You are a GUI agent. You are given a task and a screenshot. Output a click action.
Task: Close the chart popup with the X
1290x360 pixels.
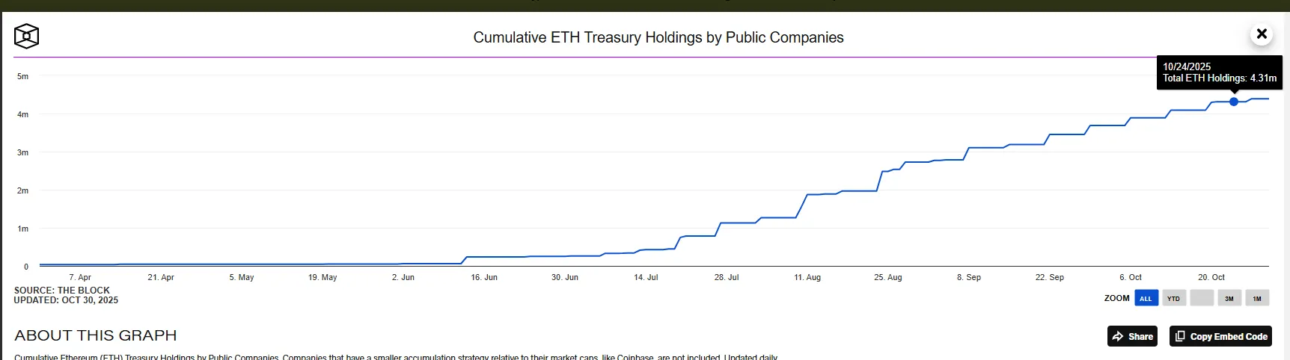[1262, 34]
